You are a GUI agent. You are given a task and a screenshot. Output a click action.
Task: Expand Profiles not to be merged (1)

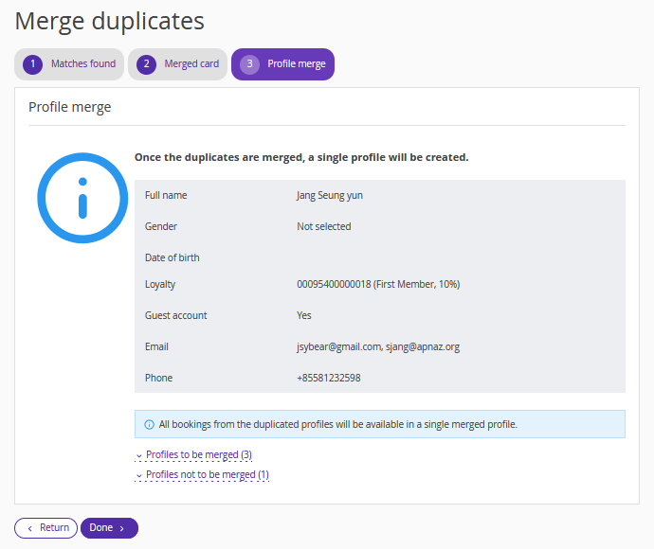(207, 475)
